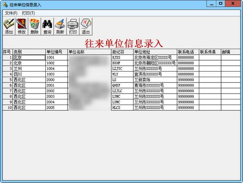Click the app icon in title bar
243x183 pixels.
5,4
